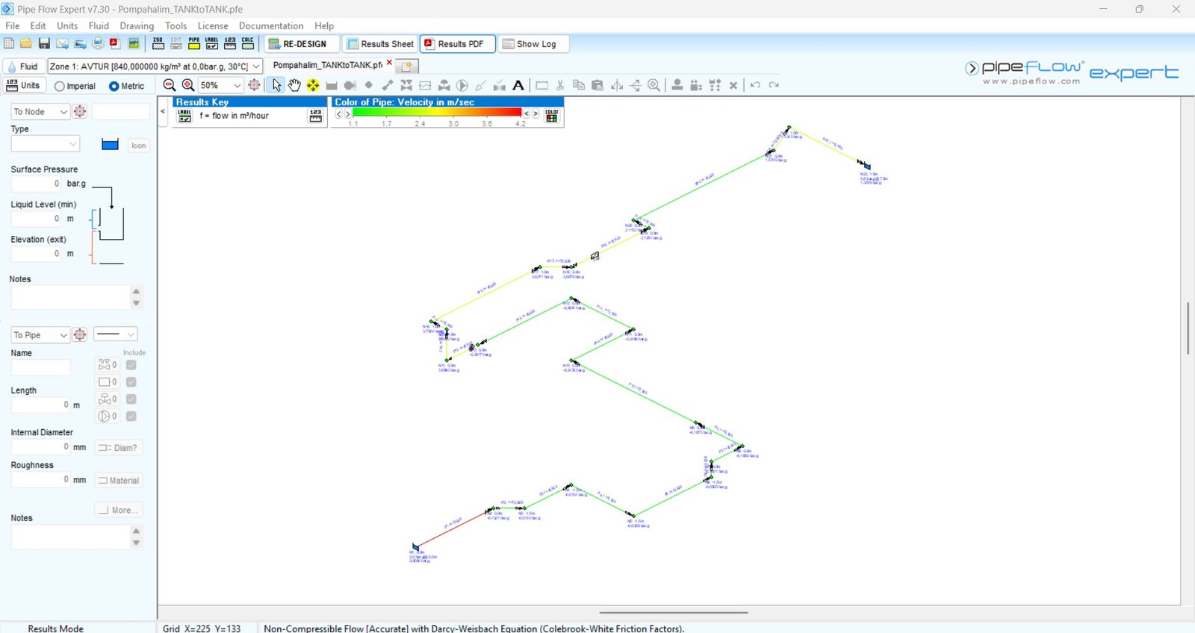
Task: Click the Length input field
Action: pyautogui.click(x=41, y=405)
